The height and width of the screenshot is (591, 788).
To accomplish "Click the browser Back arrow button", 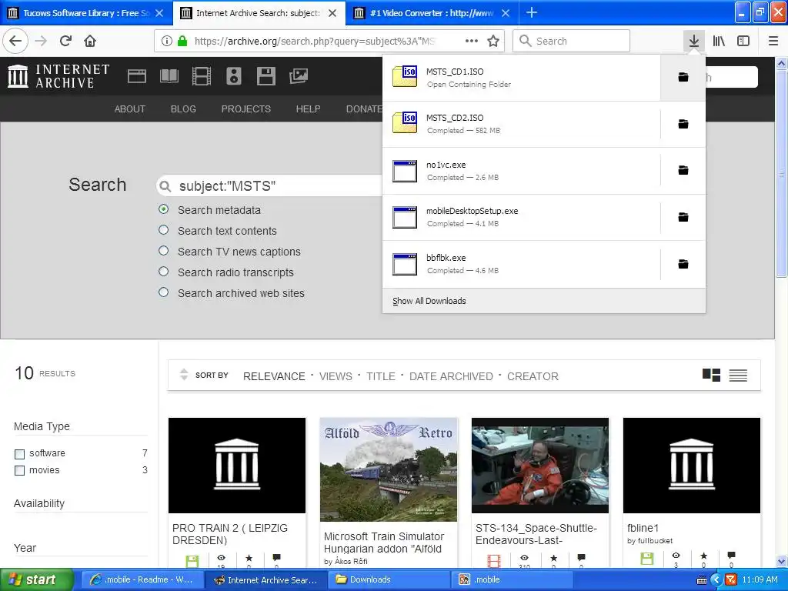I will (15, 41).
